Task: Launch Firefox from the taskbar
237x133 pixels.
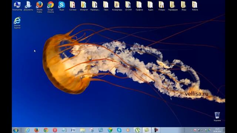Action: 36,130
